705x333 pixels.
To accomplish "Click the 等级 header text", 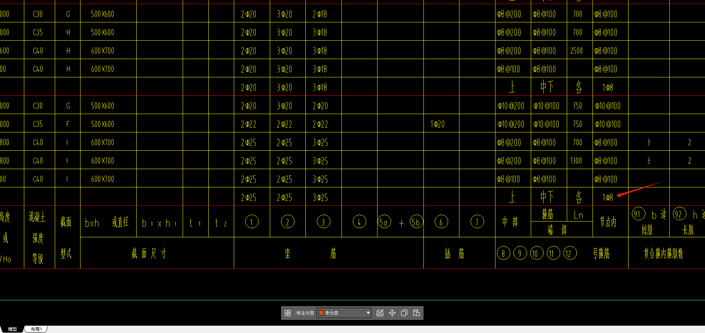I will (37, 259).
